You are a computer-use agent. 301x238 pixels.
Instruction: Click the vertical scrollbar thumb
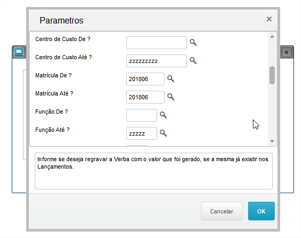click(272, 75)
